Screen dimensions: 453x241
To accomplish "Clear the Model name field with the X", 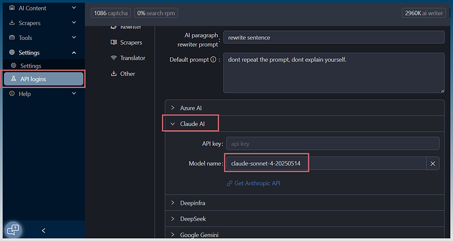I will (433, 164).
